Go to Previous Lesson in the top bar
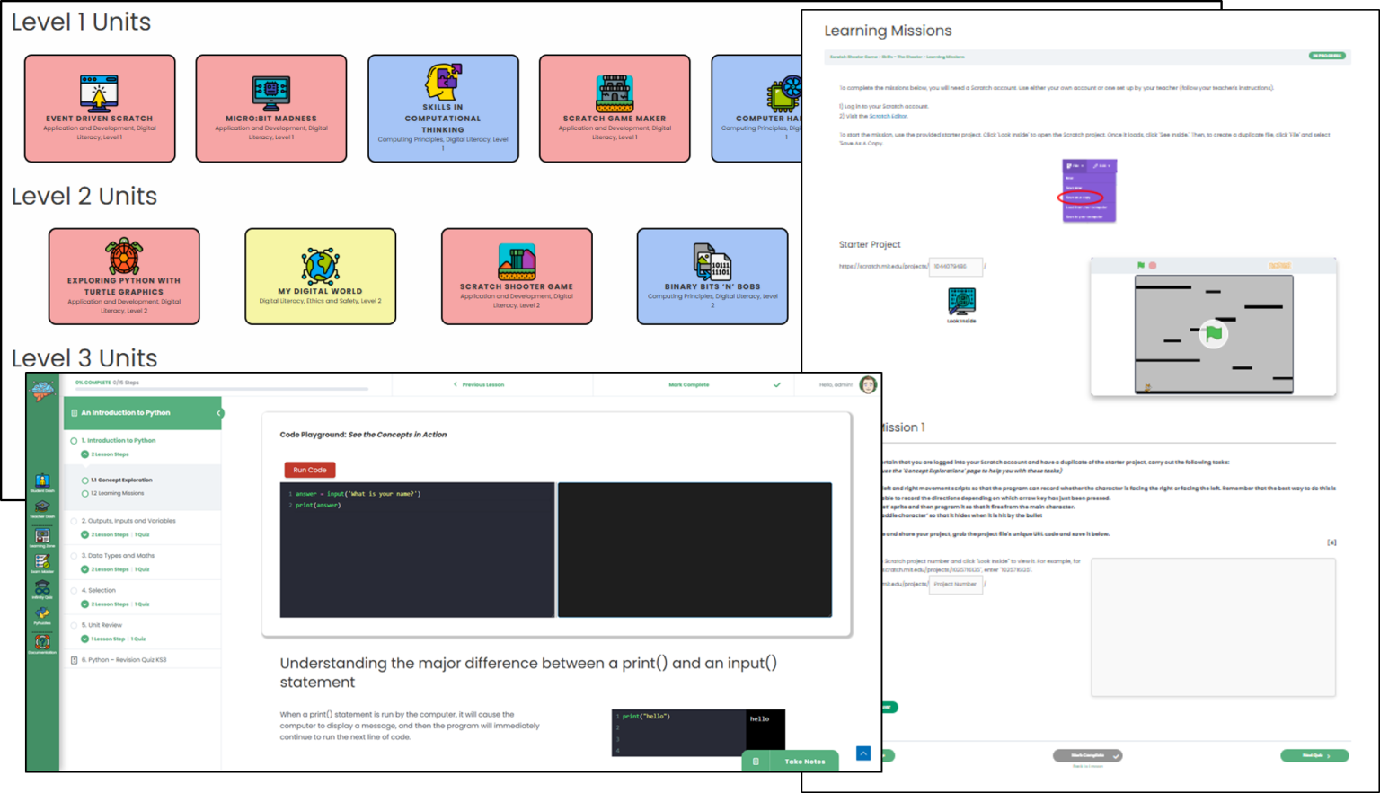 tap(481, 384)
